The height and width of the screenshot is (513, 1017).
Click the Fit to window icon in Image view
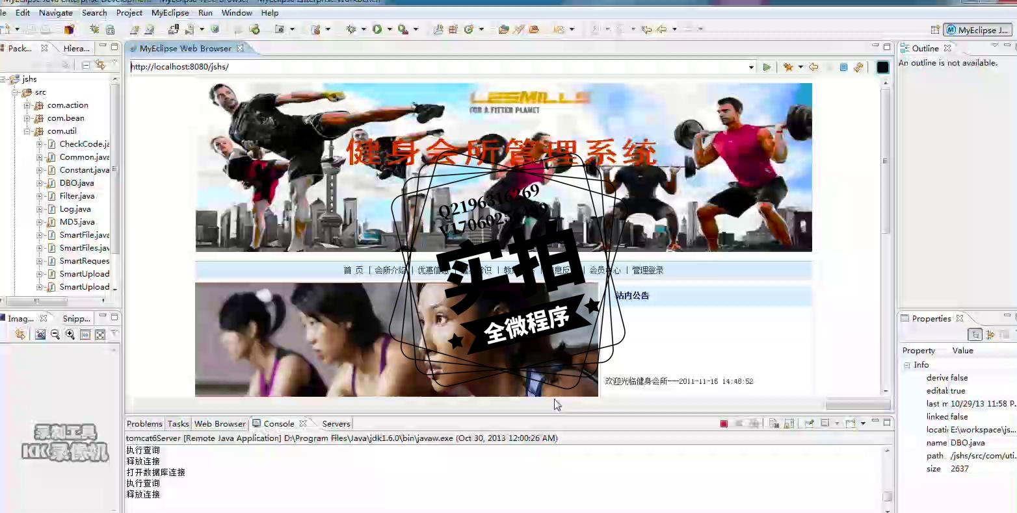point(100,334)
